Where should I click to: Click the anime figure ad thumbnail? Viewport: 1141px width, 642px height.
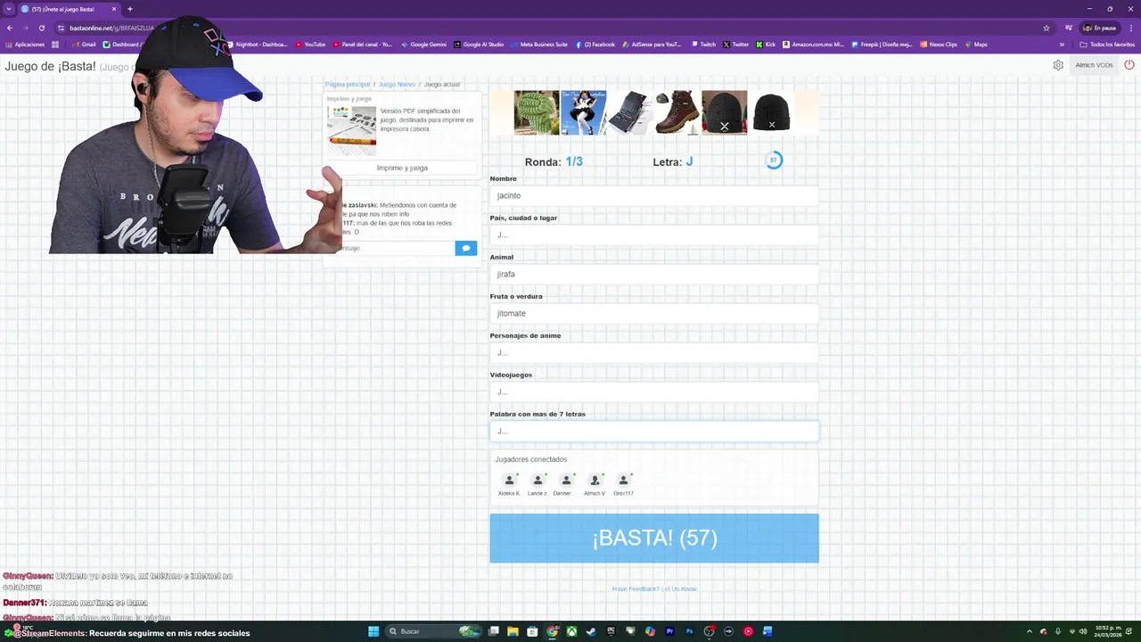584,112
